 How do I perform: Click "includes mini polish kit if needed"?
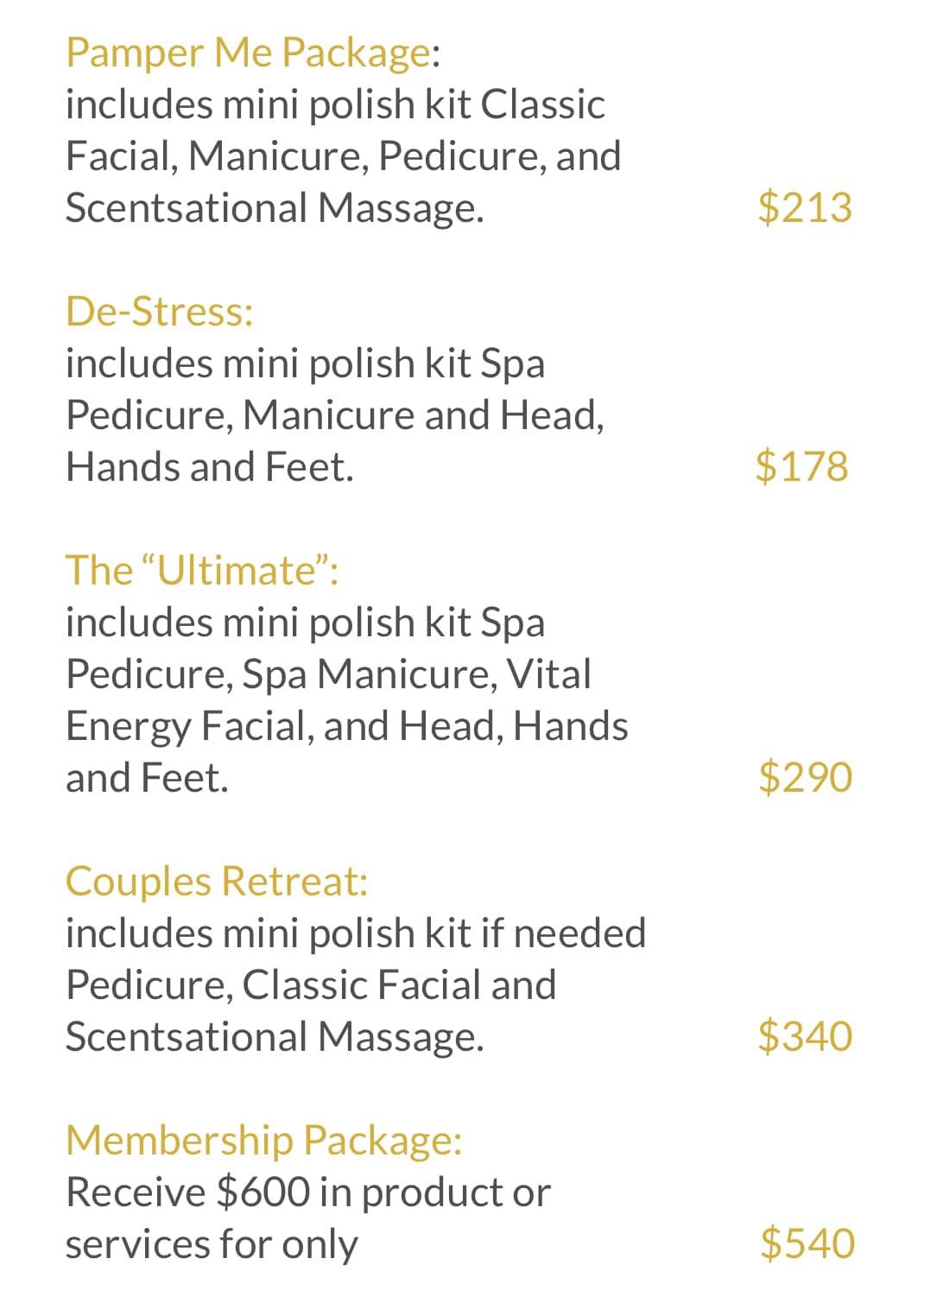[355, 933]
